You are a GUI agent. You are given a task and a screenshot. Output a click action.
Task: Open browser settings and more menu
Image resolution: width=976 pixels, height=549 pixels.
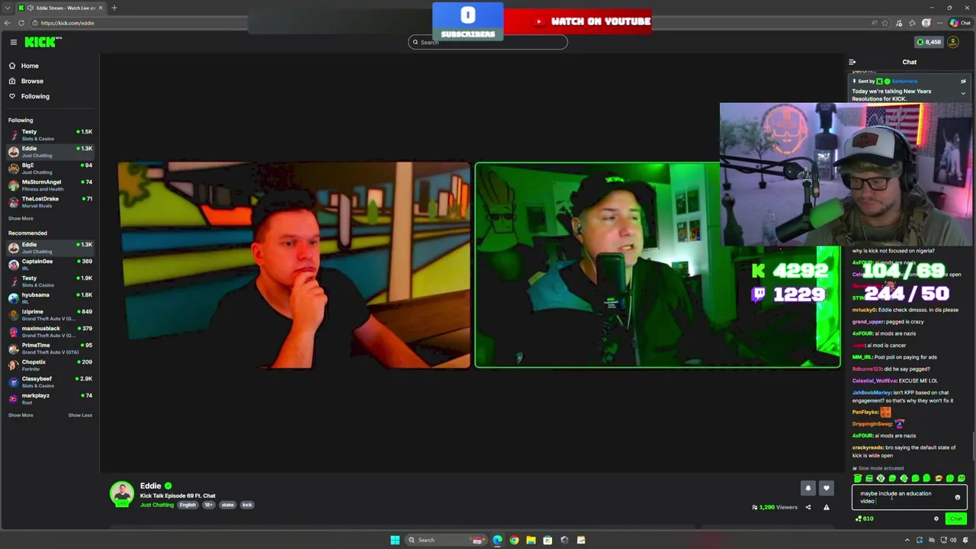[941, 23]
